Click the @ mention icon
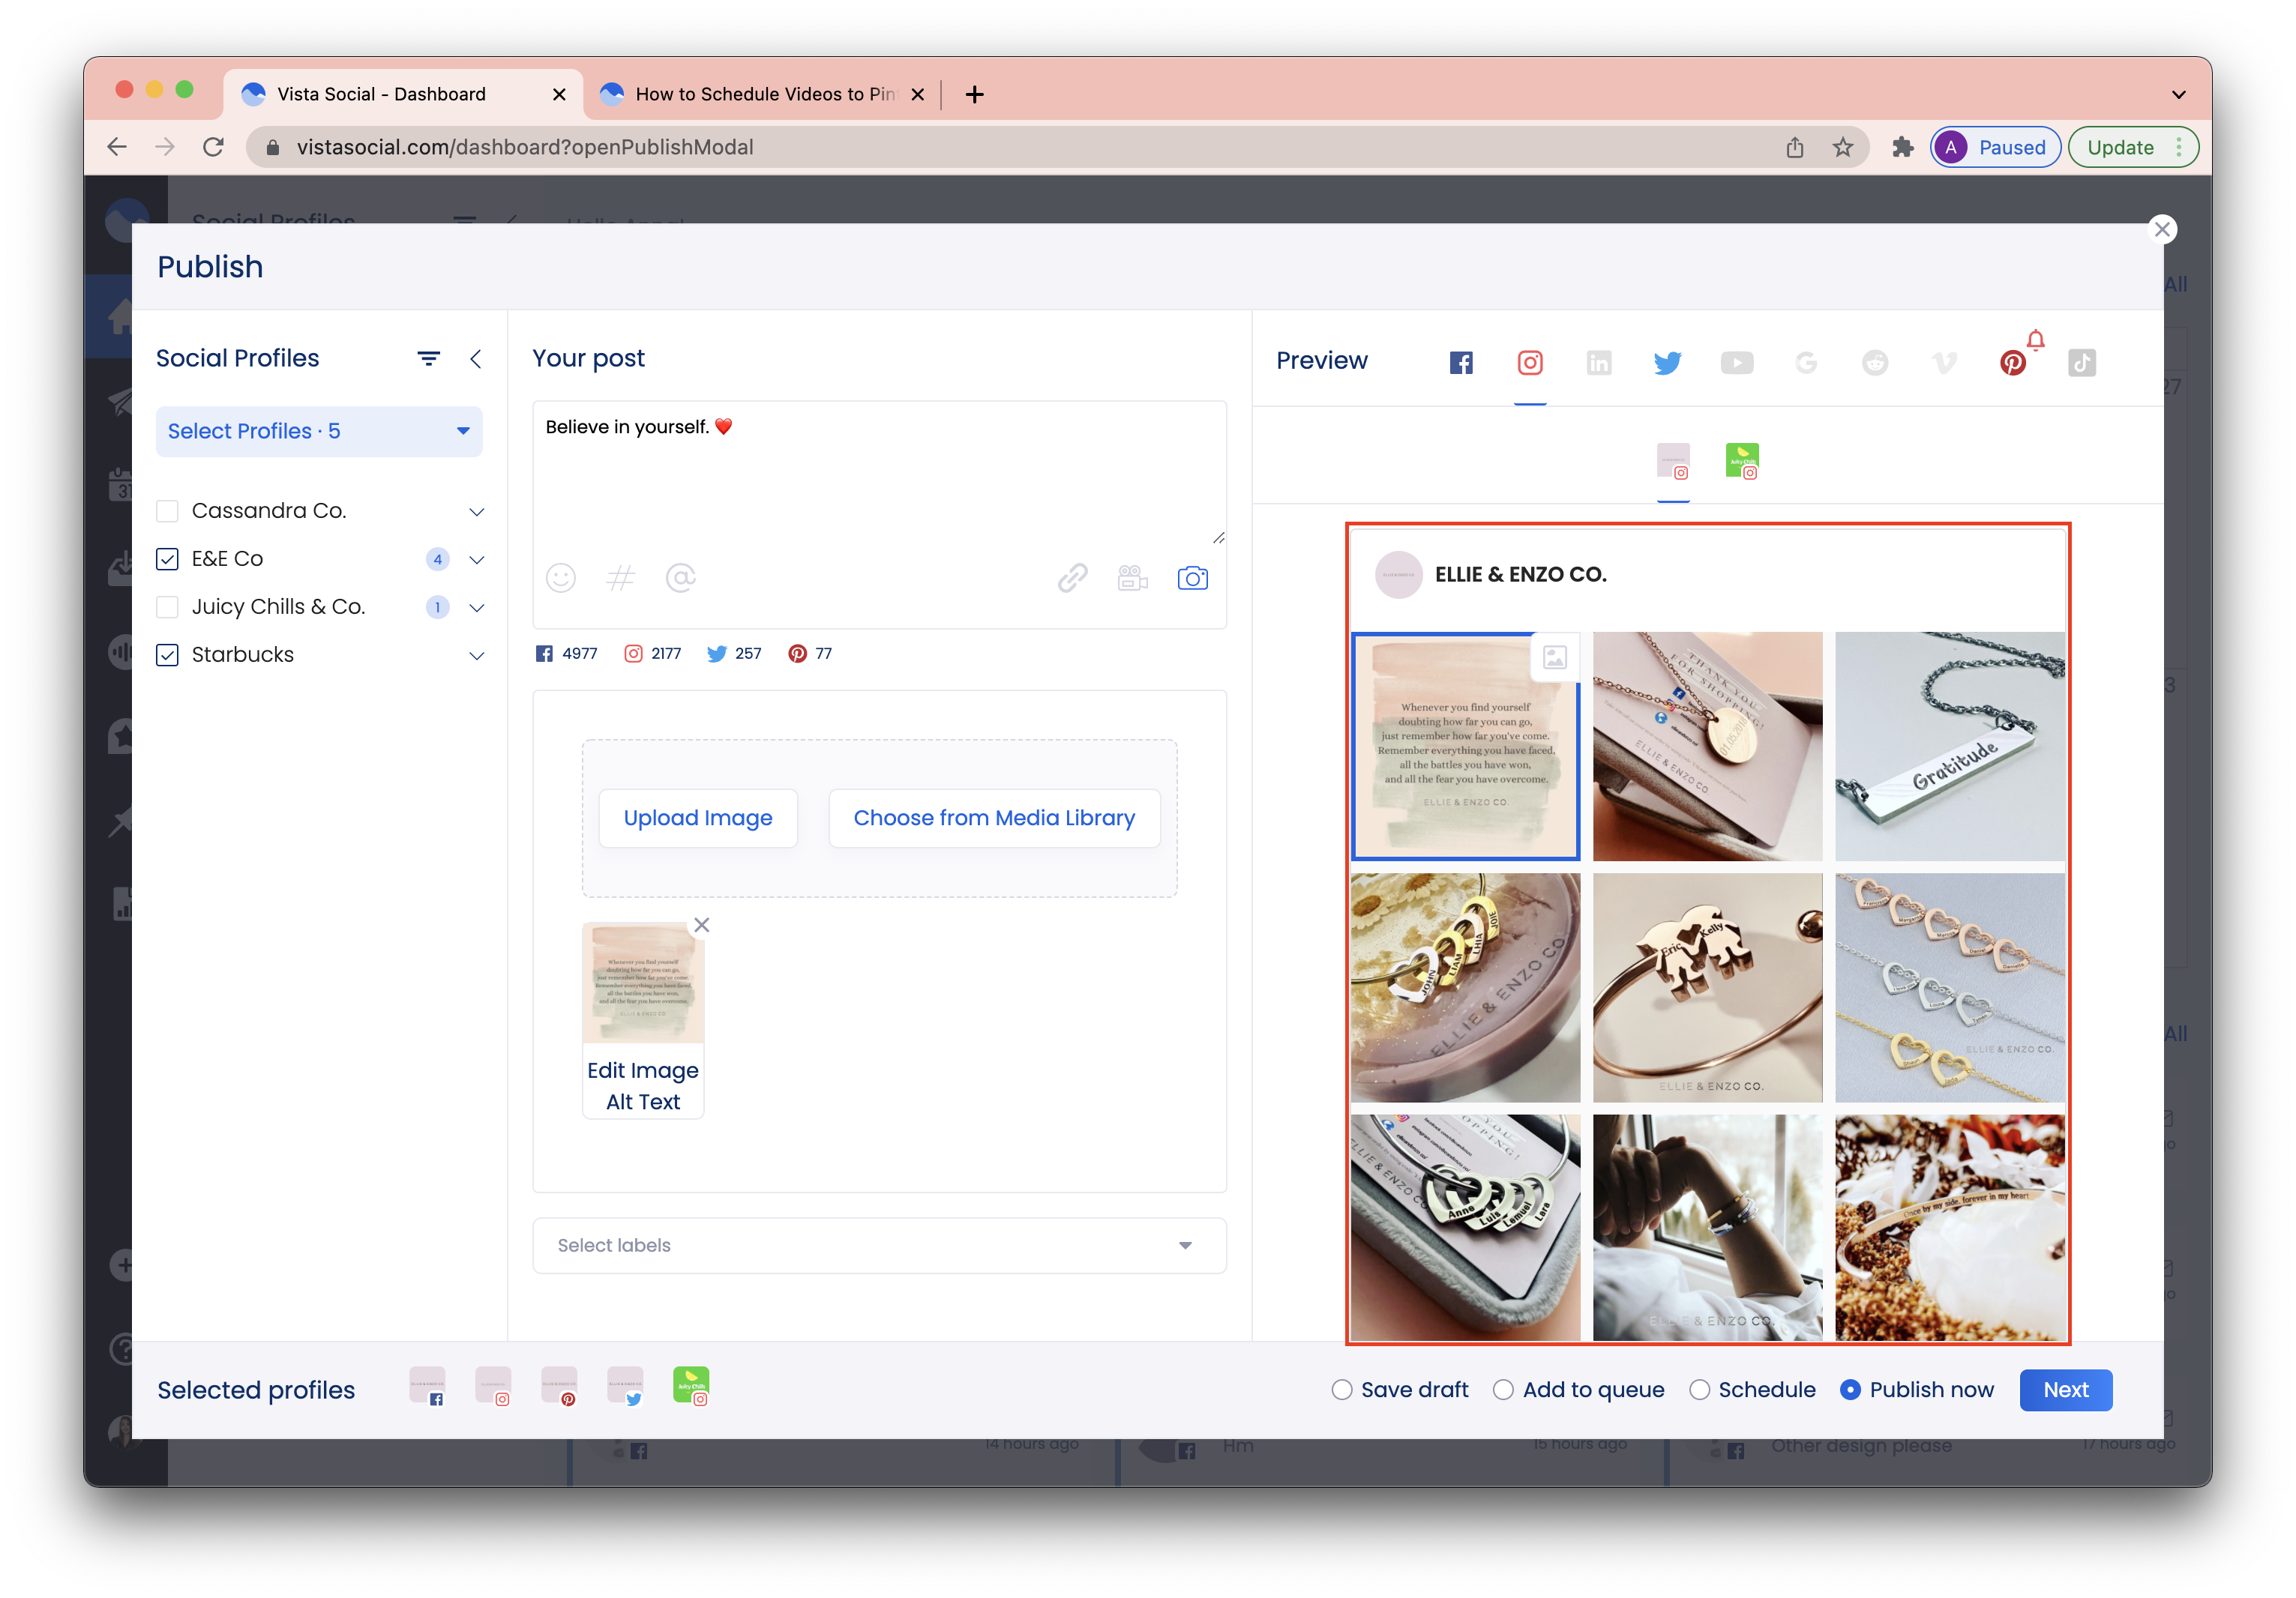Screen dimensions: 2296x1598 pyautogui.click(x=680, y=578)
